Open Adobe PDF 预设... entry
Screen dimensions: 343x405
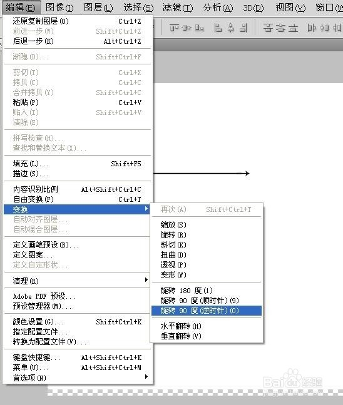[77, 296]
